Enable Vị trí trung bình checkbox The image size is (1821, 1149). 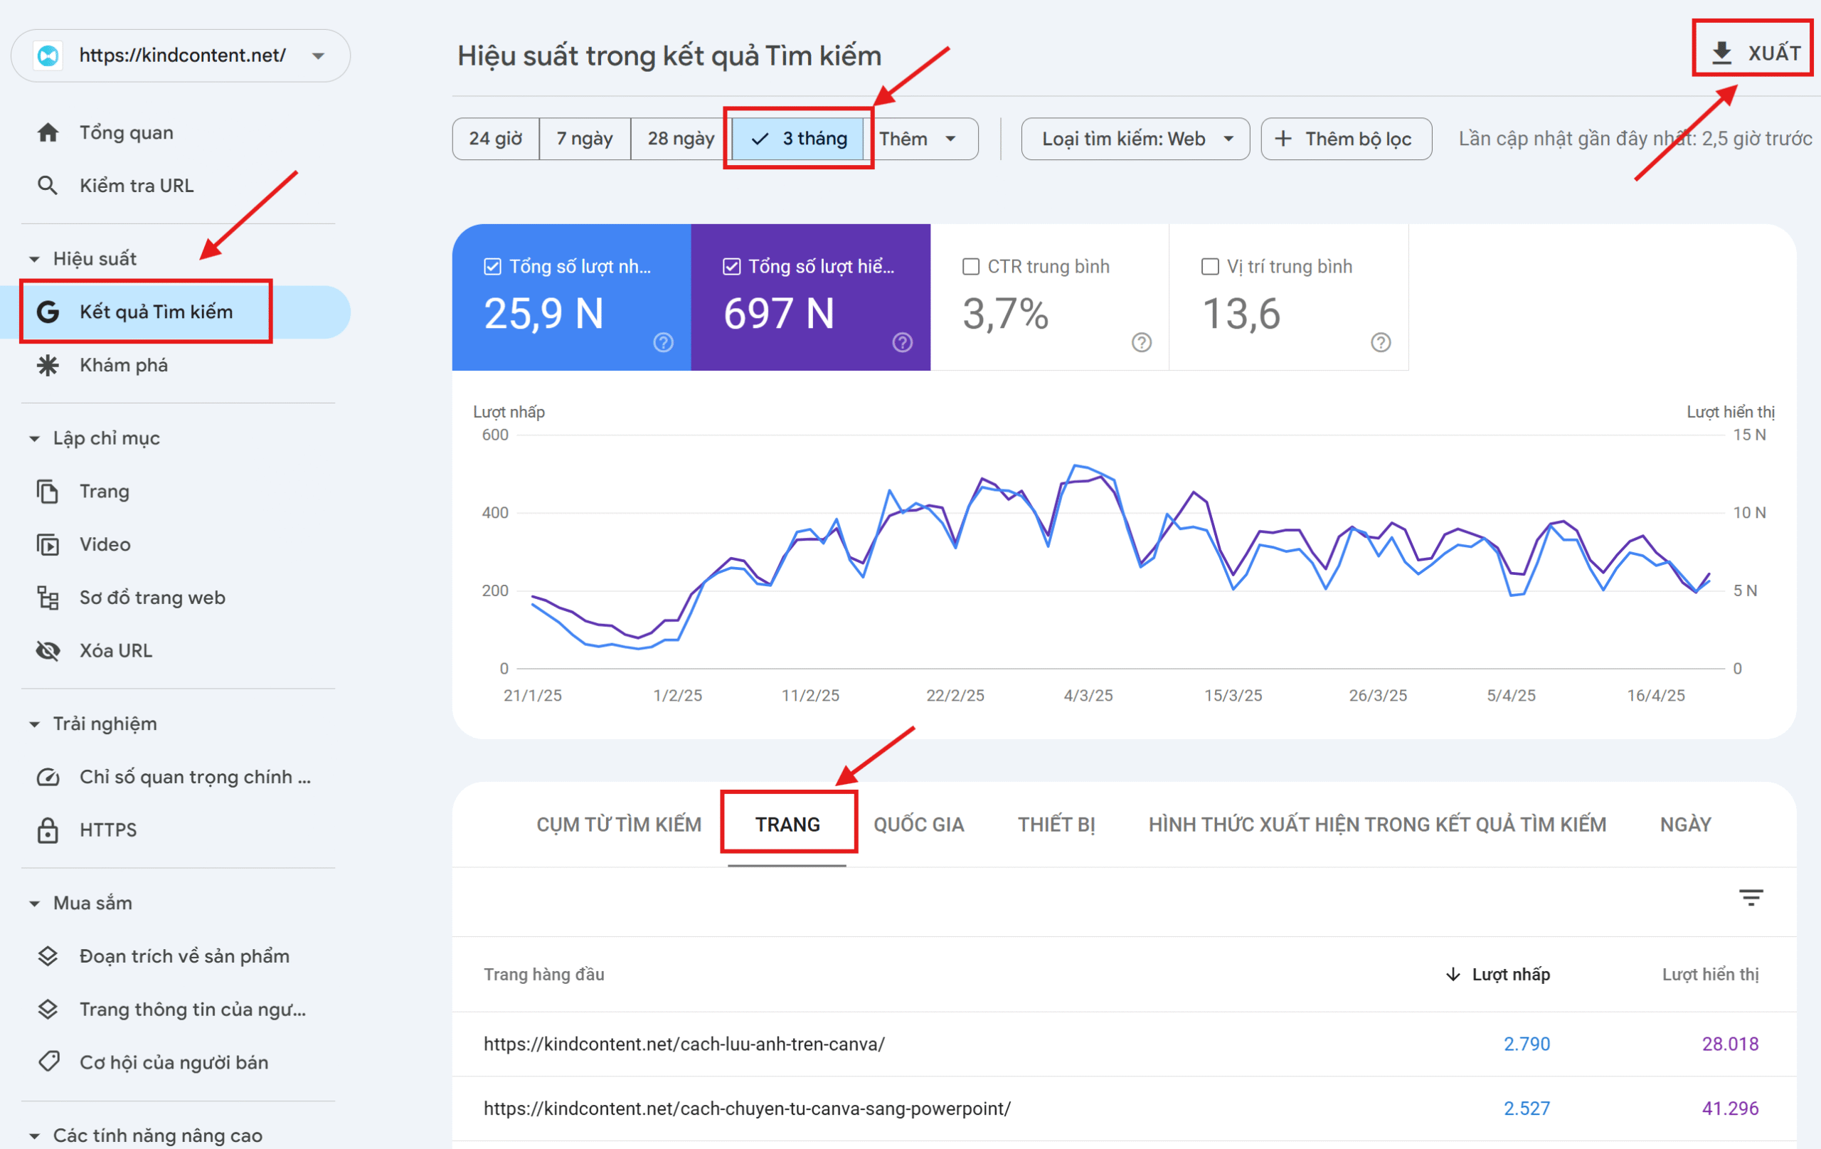pyautogui.click(x=1210, y=266)
